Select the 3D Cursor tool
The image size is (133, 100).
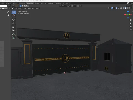[x=14, y=16]
